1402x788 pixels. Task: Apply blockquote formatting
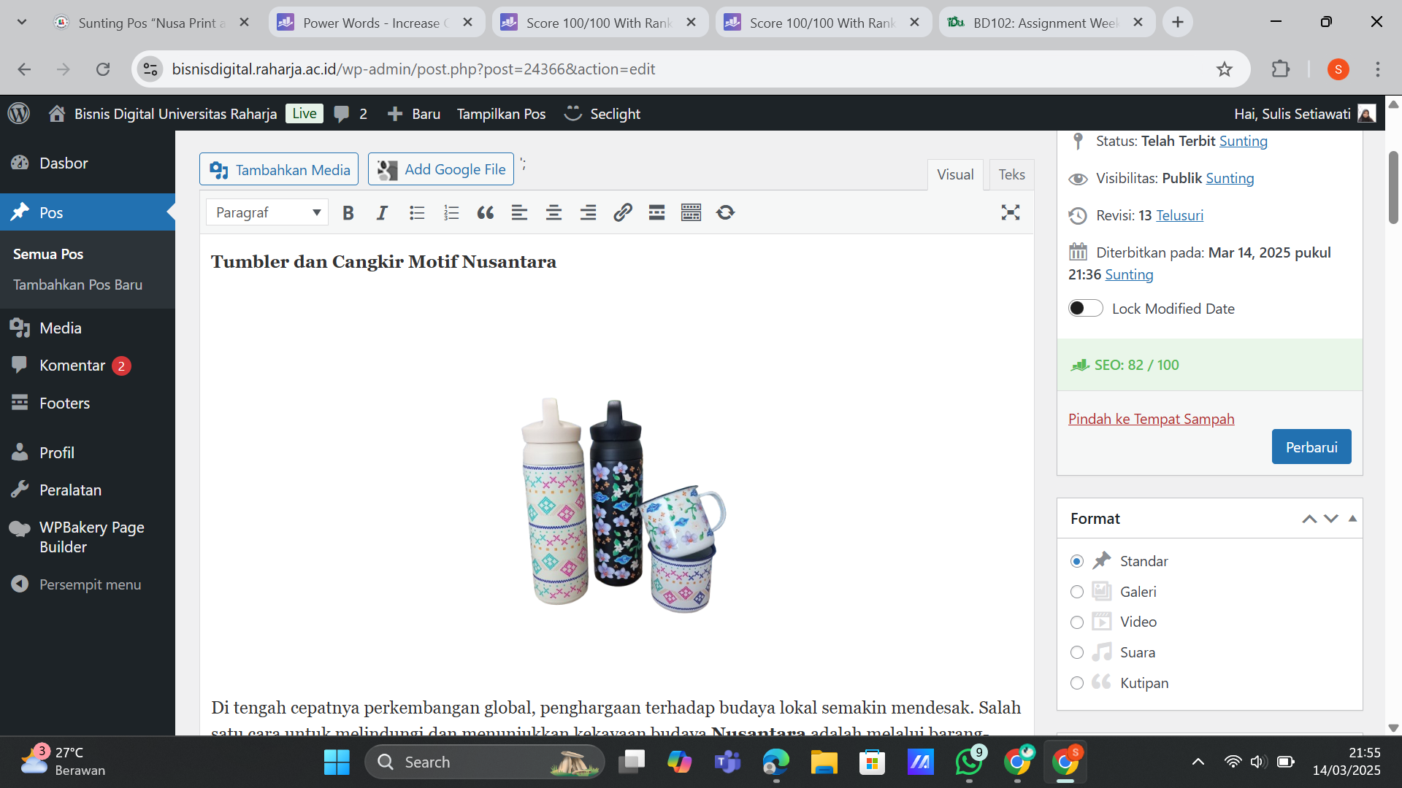tap(486, 213)
